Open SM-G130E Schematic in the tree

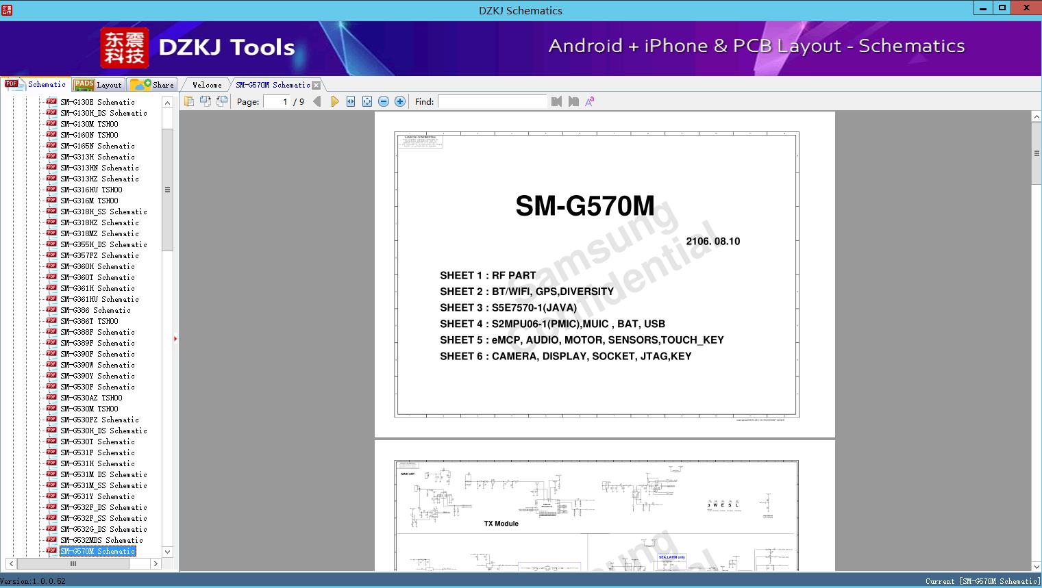tap(97, 102)
